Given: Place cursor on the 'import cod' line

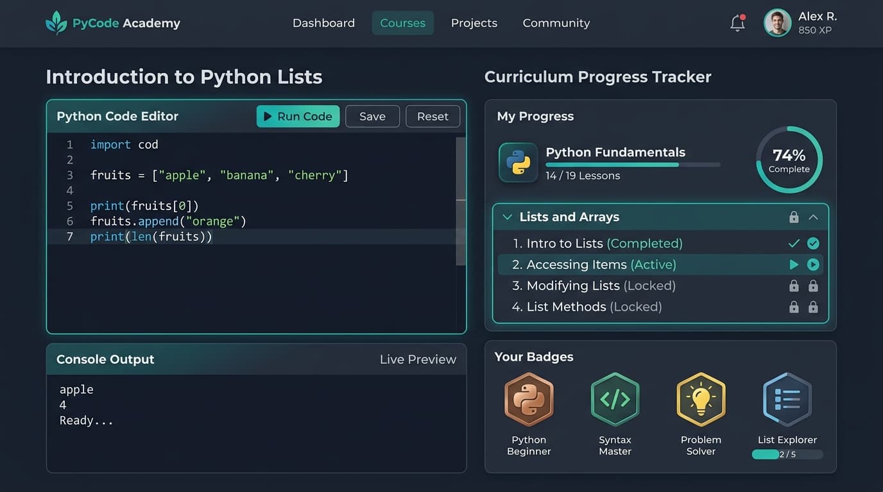Looking at the screenshot, I should pyautogui.click(x=124, y=145).
